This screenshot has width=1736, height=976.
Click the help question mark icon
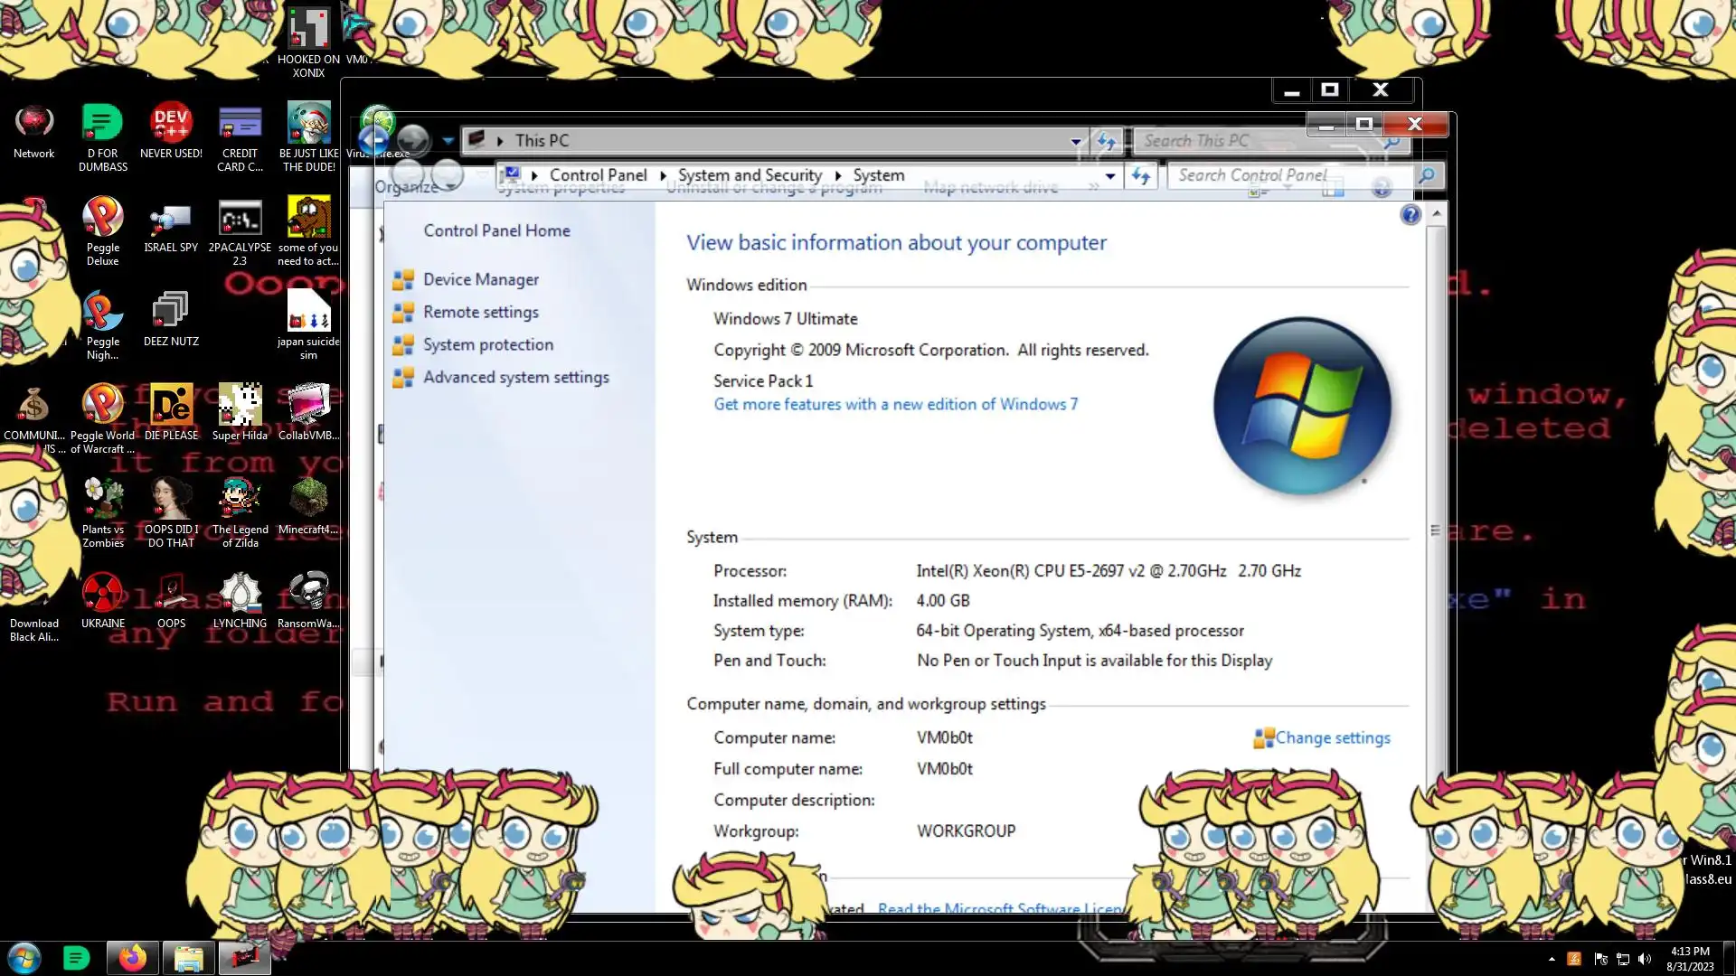(1410, 215)
